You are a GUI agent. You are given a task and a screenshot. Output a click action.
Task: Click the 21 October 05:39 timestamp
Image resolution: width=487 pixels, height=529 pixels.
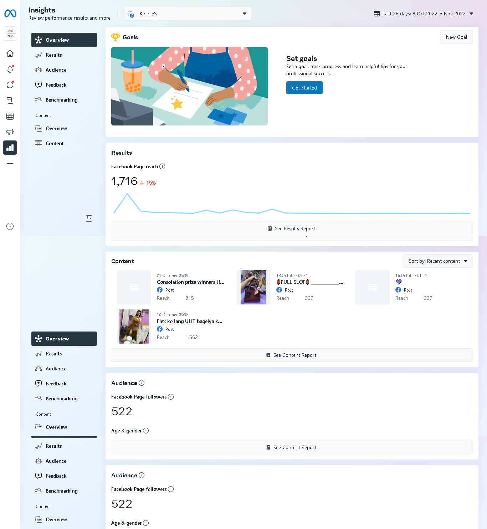173,276
